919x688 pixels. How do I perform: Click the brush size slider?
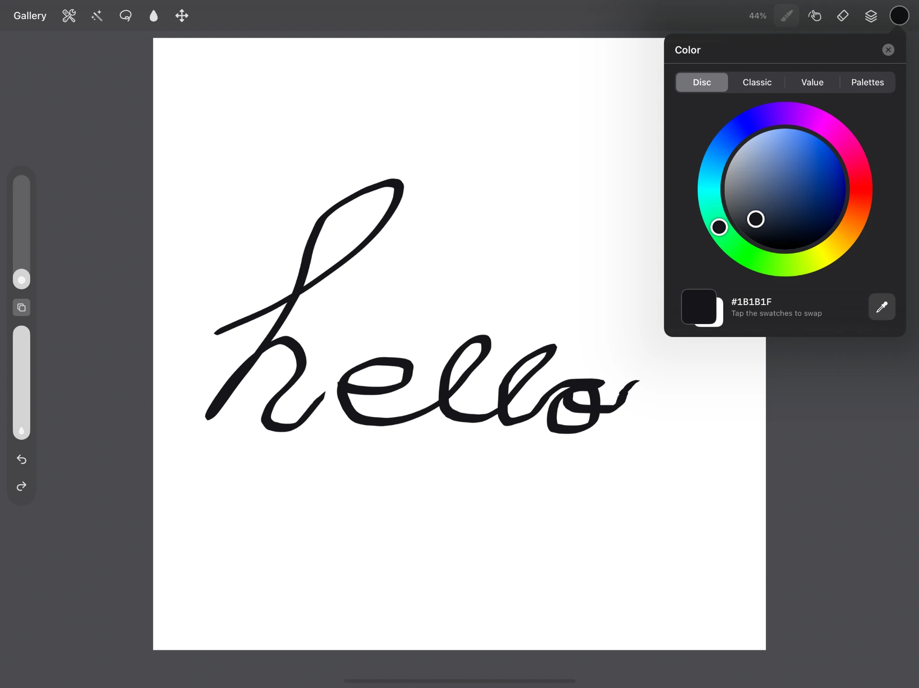22,232
